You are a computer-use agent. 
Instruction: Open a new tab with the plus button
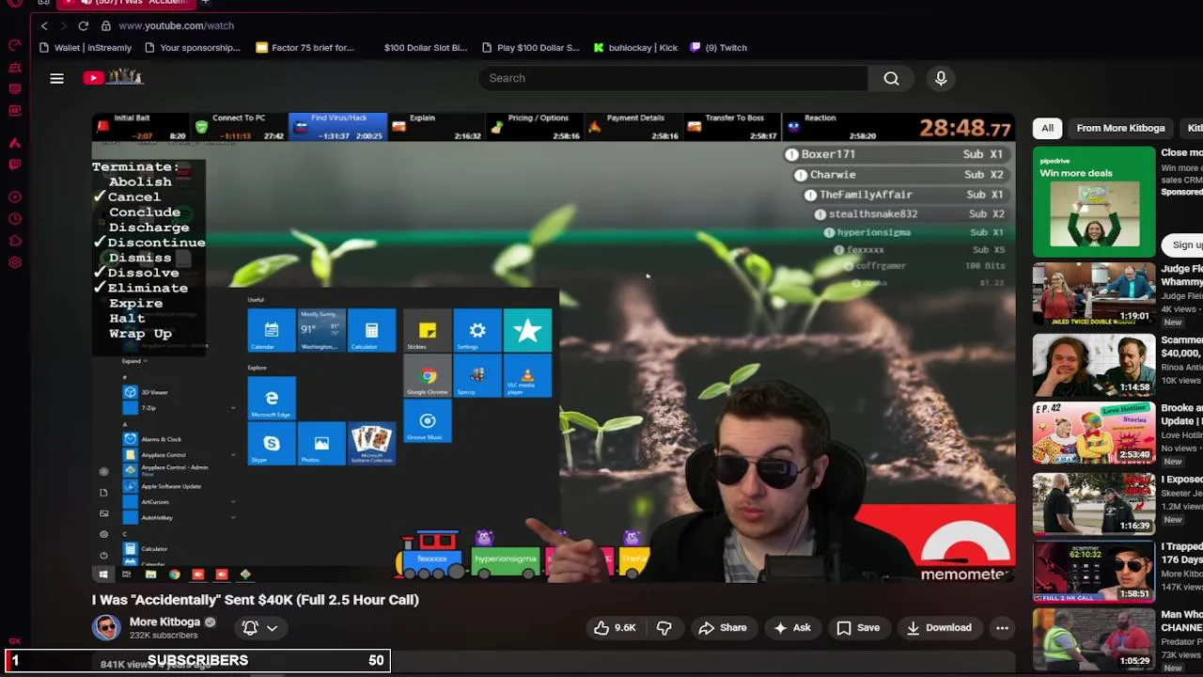coord(205,3)
